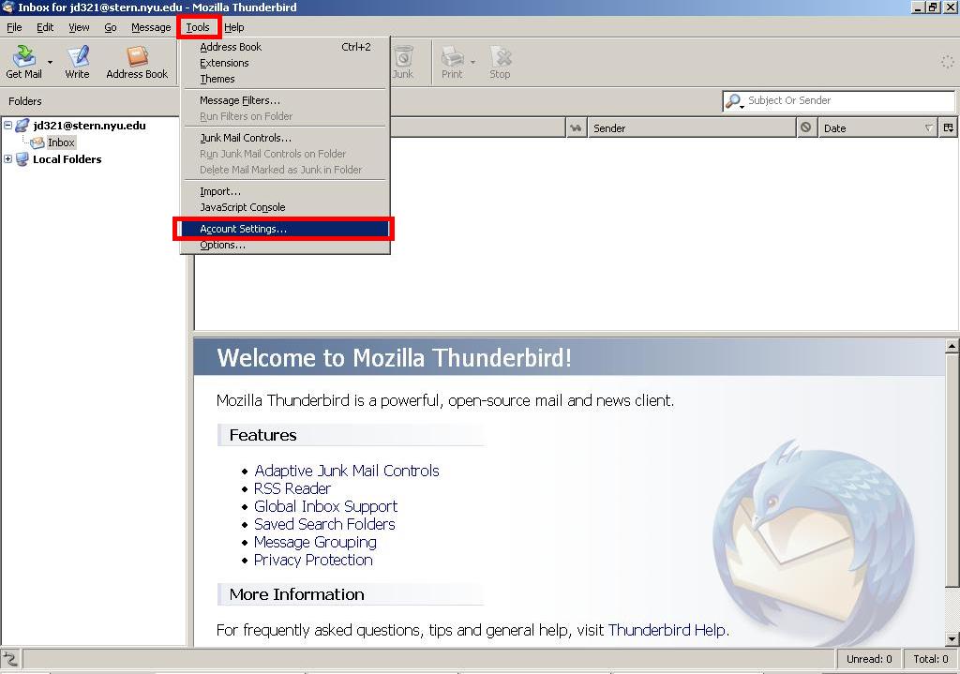This screenshot has height=674, width=960.
Task: Visit the Thunderbird Help link
Action: (x=667, y=630)
